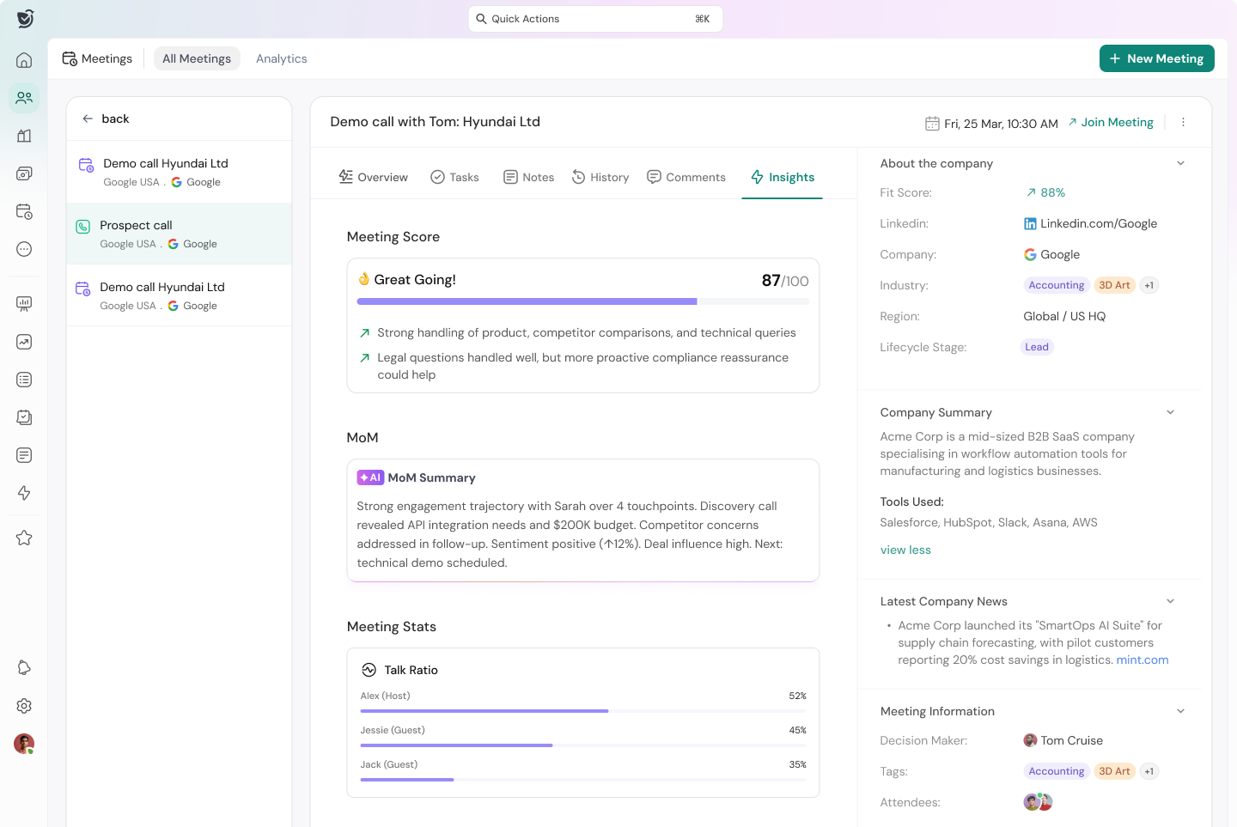1237x827 pixels.
Task: Select the Prospect call meeting item
Action: pyautogui.click(x=180, y=234)
